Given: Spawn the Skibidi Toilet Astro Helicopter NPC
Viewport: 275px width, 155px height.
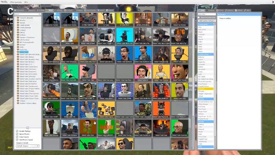Looking at the screenshot, I should coord(125,36).
